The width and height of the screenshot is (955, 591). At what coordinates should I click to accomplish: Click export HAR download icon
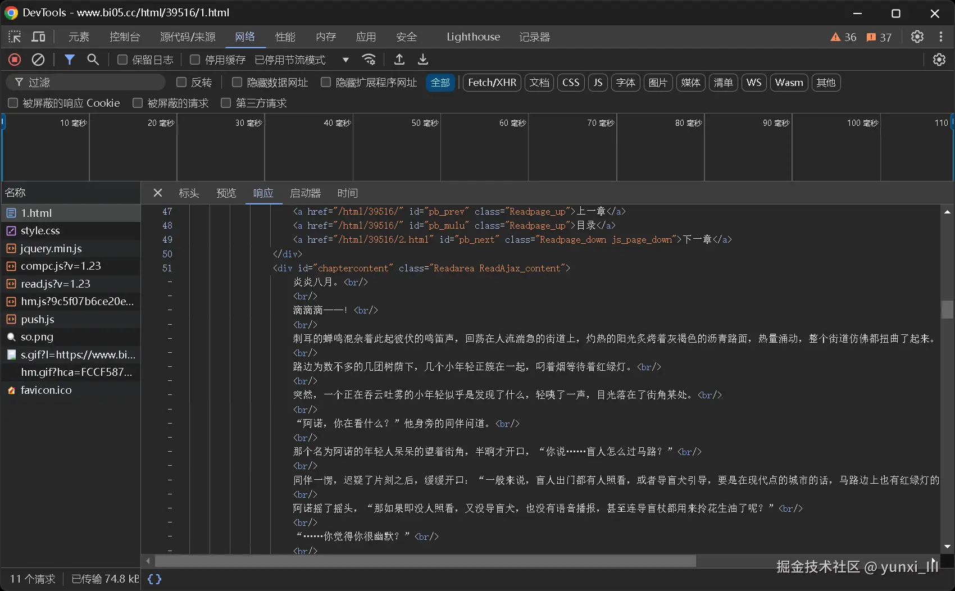(x=423, y=60)
